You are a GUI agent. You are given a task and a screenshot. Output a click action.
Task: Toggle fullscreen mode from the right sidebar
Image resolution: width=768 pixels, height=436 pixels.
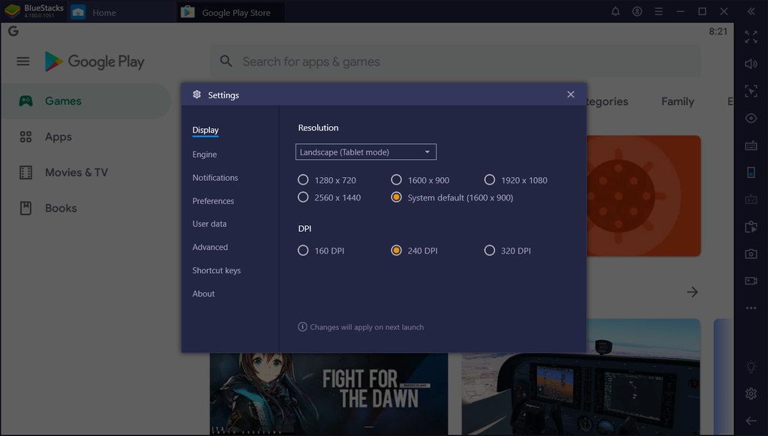click(751, 37)
